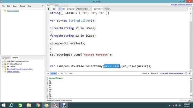Close the results panel with X
This screenshot has width=193, height=108.
[190, 73]
